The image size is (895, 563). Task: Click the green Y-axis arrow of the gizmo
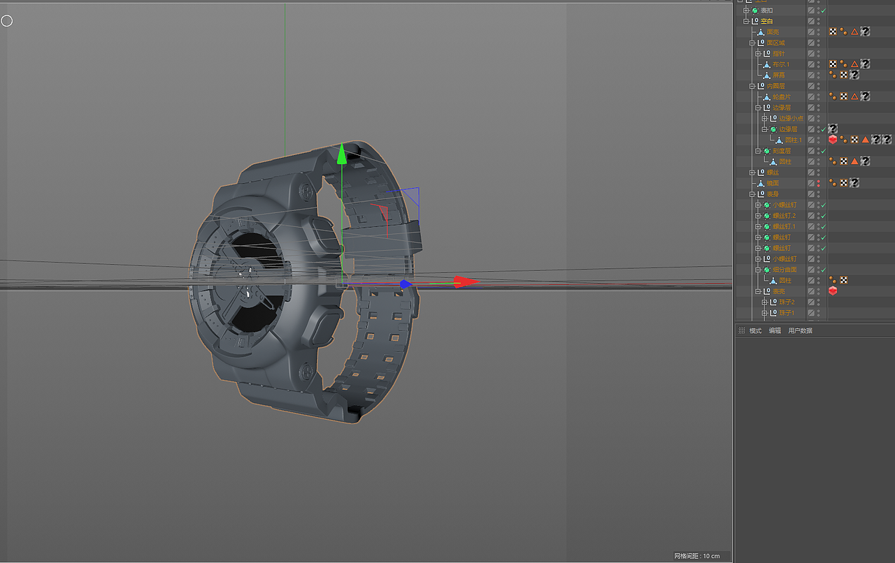341,154
